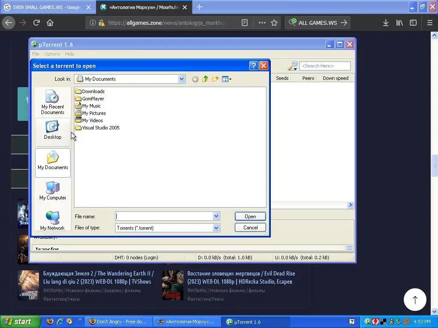
Task: Bookmark this page with star
Action: (274, 23)
